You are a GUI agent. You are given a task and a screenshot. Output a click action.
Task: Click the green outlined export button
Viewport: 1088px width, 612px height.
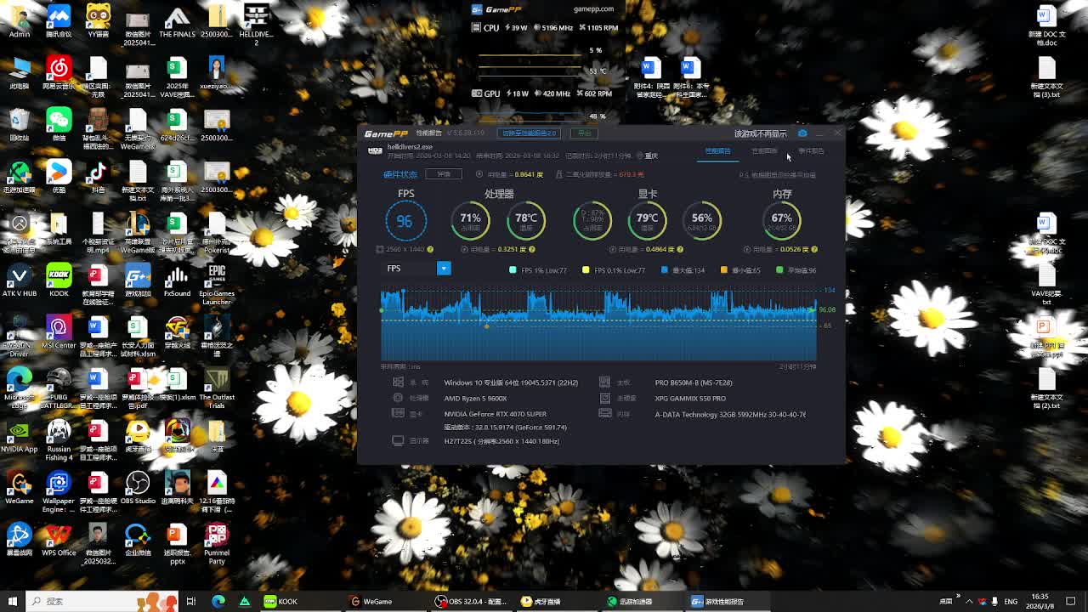coord(585,133)
